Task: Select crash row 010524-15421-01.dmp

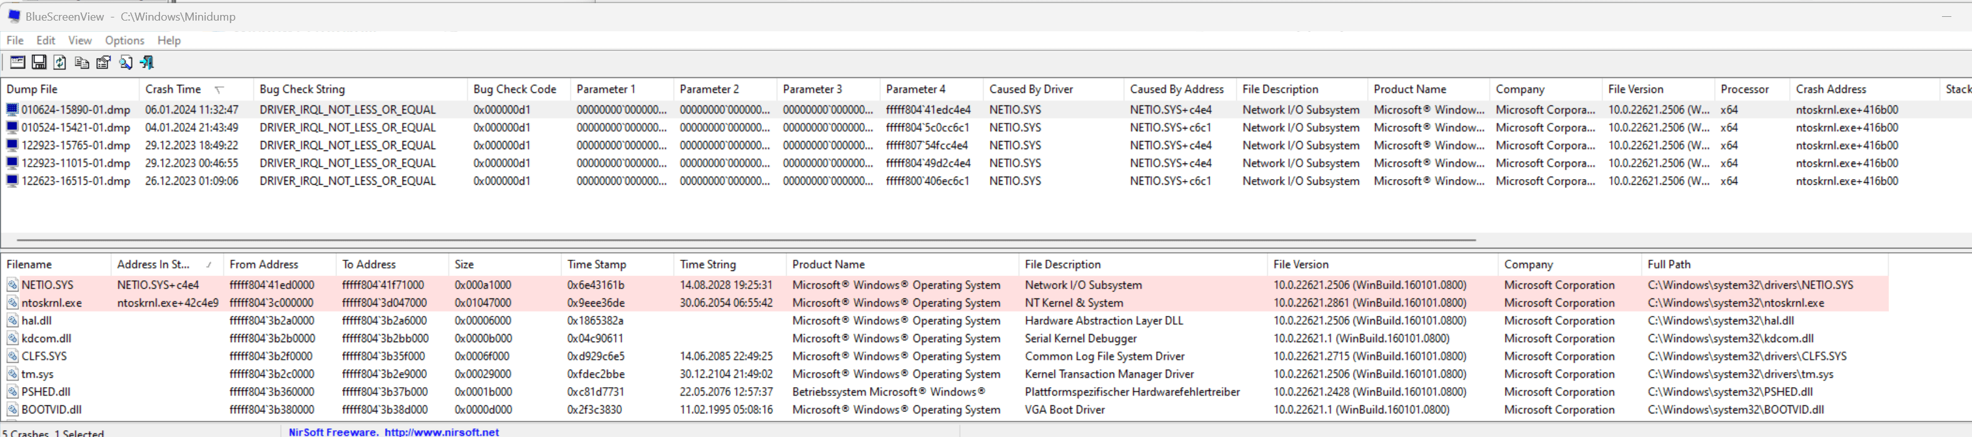Action: pos(76,127)
